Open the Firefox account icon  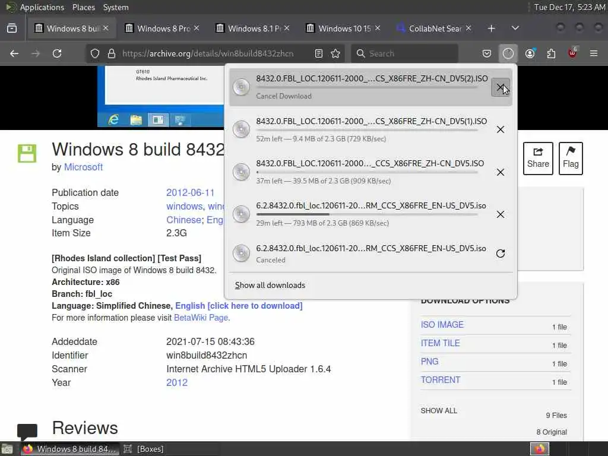[x=530, y=53]
